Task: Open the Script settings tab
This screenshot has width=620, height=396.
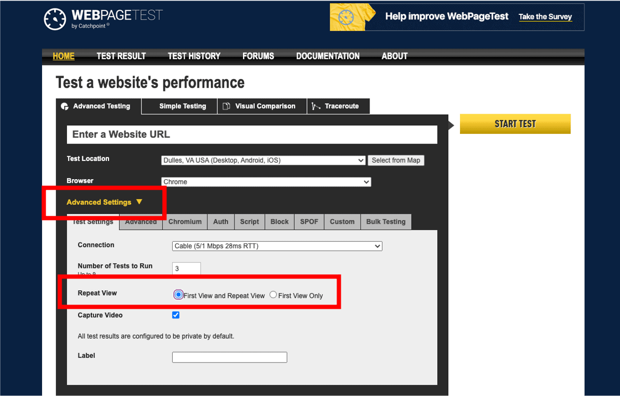Action: [x=249, y=222]
